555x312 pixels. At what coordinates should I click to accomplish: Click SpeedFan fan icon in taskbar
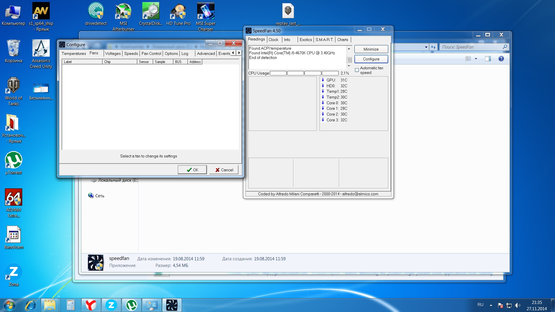click(x=172, y=305)
